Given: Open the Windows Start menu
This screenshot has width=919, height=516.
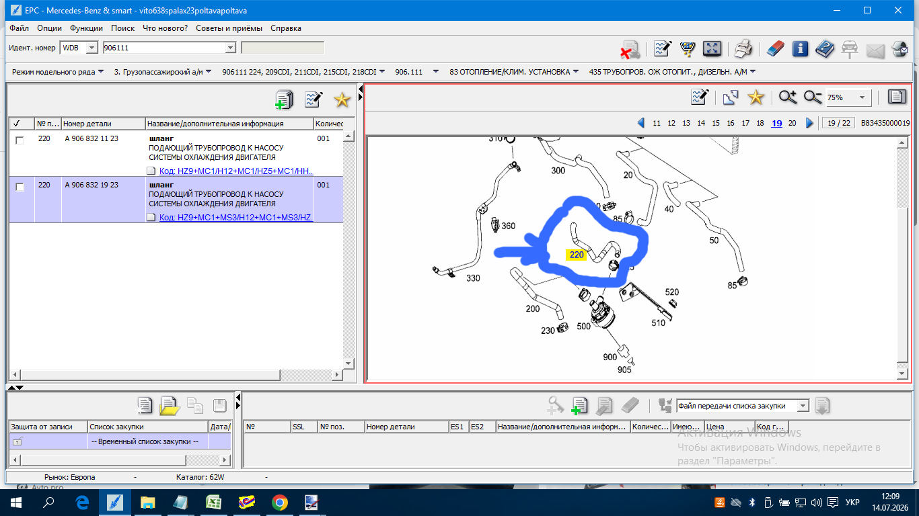Looking at the screenshot, I should [x=15, y=502].
